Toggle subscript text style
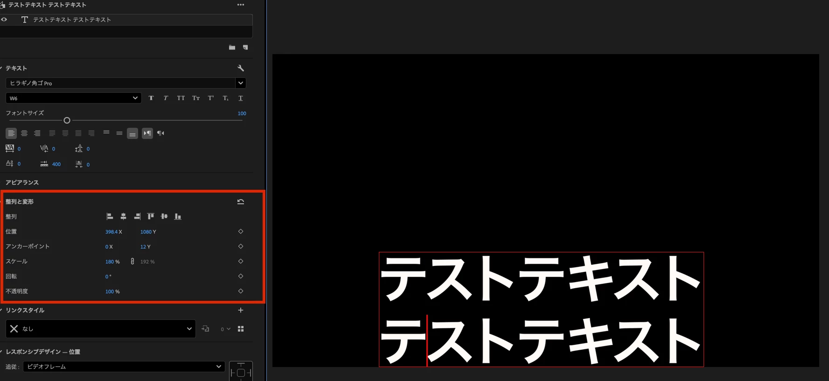829x381 pixels. tap(226, 98)
